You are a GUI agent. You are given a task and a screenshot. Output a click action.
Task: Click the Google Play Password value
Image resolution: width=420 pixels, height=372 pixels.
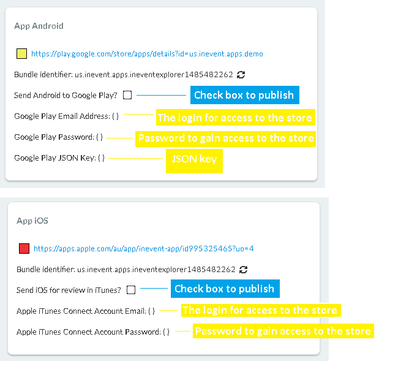[99, 137]
